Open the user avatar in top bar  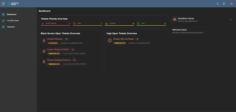231,4
